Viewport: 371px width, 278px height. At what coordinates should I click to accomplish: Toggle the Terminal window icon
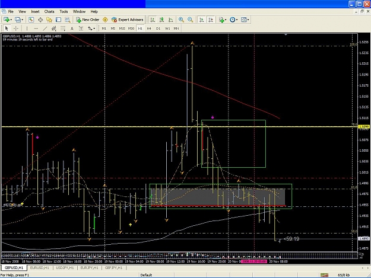[58, 20]
